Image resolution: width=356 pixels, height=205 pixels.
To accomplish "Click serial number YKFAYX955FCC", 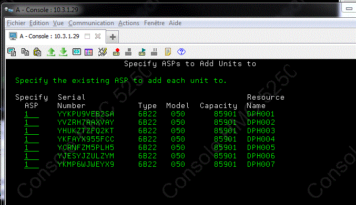I will point(86,139).
